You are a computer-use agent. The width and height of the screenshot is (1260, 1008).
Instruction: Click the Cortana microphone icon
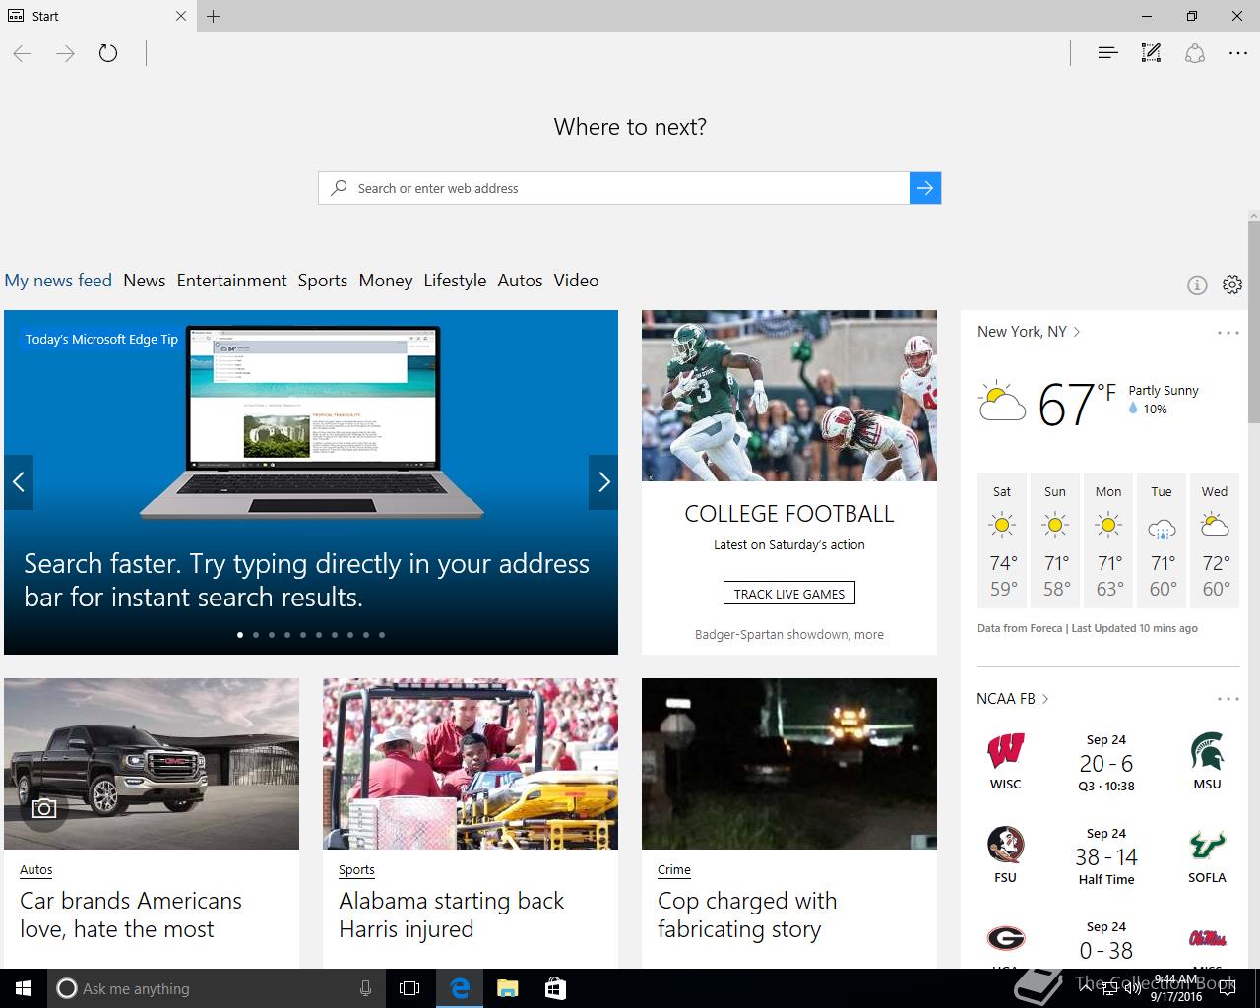pyautogui.click(x=365, y=988)
